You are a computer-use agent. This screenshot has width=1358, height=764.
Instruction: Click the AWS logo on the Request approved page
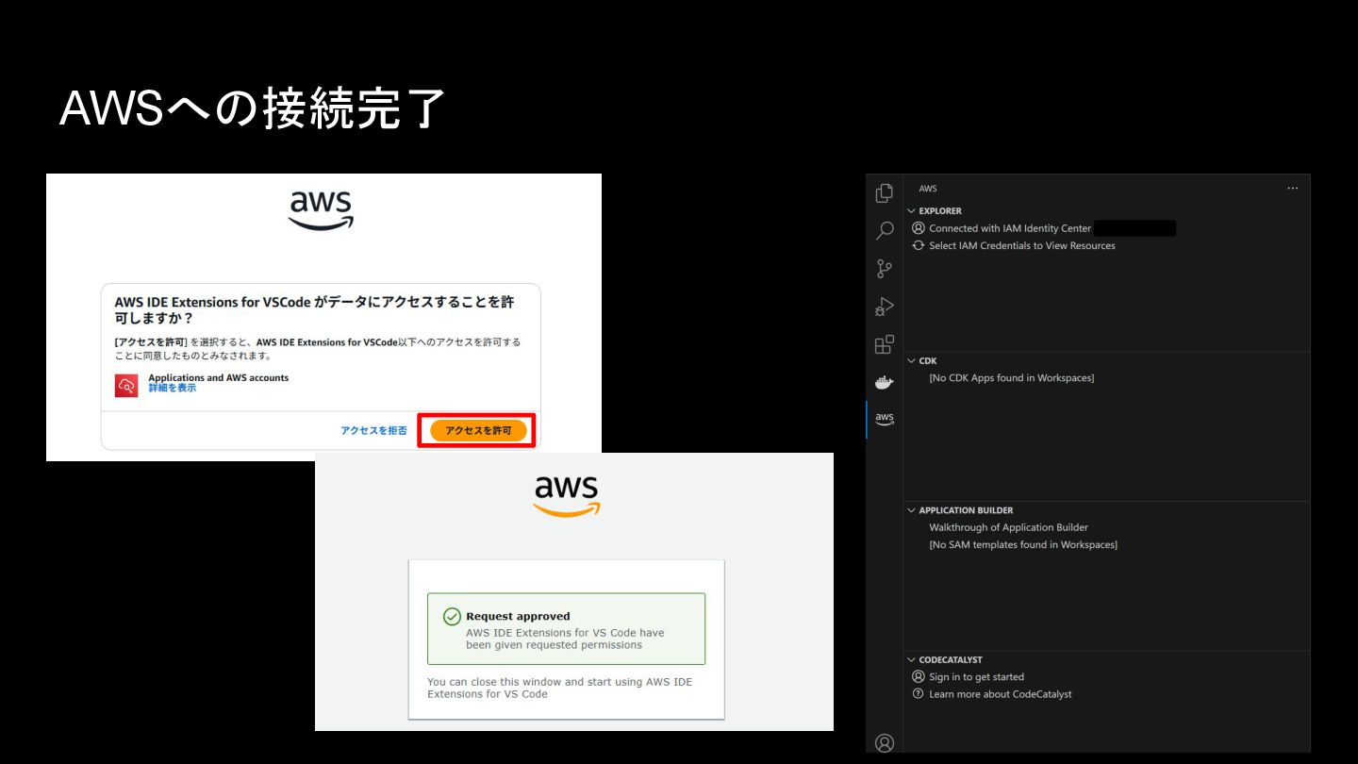tap(566, 496)
